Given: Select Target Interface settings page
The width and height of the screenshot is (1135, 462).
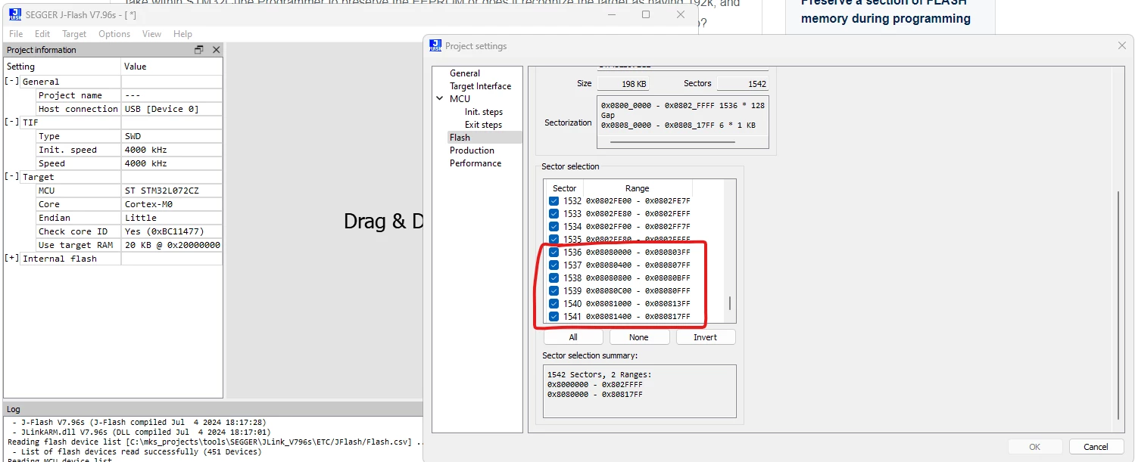Looking at the screenshot, I should tap(480, 86).
